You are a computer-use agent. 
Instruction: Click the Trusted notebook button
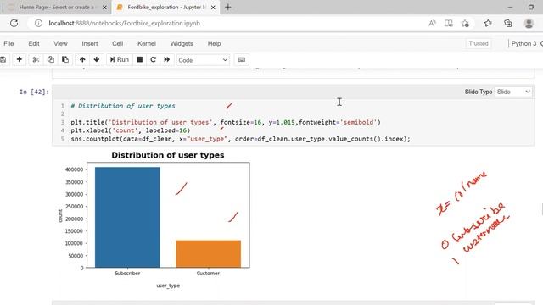(479, 43)
